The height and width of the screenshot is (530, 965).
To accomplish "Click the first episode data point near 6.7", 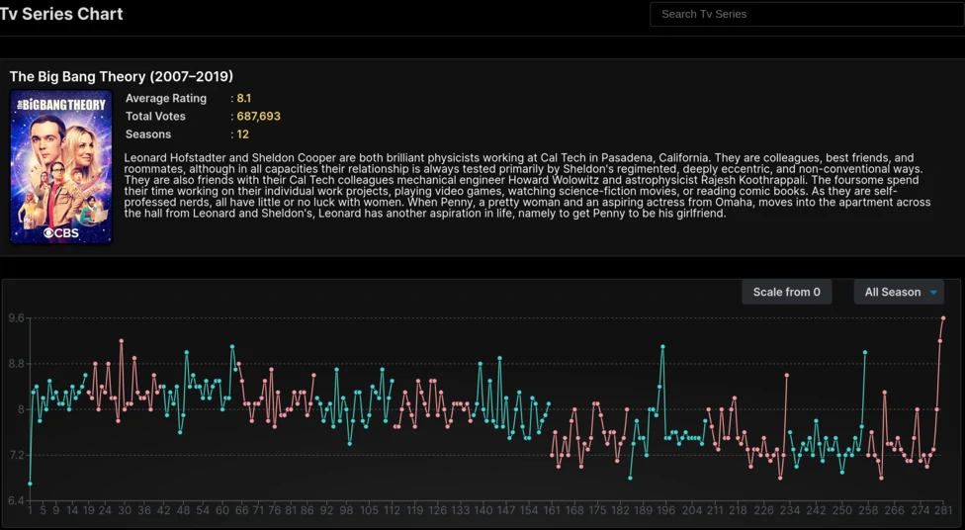I will coord(30,484).
